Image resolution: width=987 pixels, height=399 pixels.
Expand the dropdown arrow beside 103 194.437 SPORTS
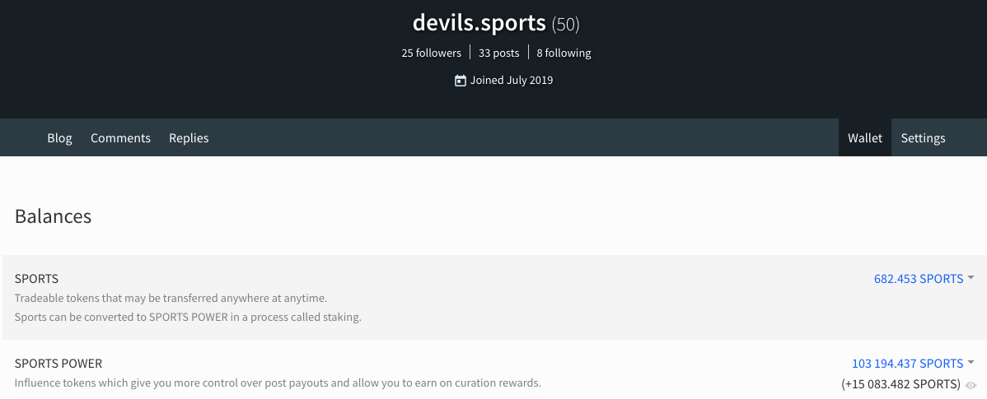pos(971,363)
